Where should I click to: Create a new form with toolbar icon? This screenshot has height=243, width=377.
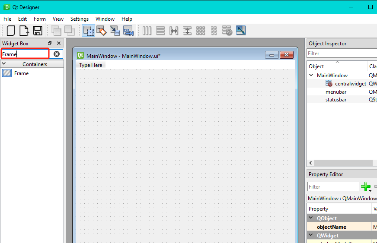click(10, 31)
